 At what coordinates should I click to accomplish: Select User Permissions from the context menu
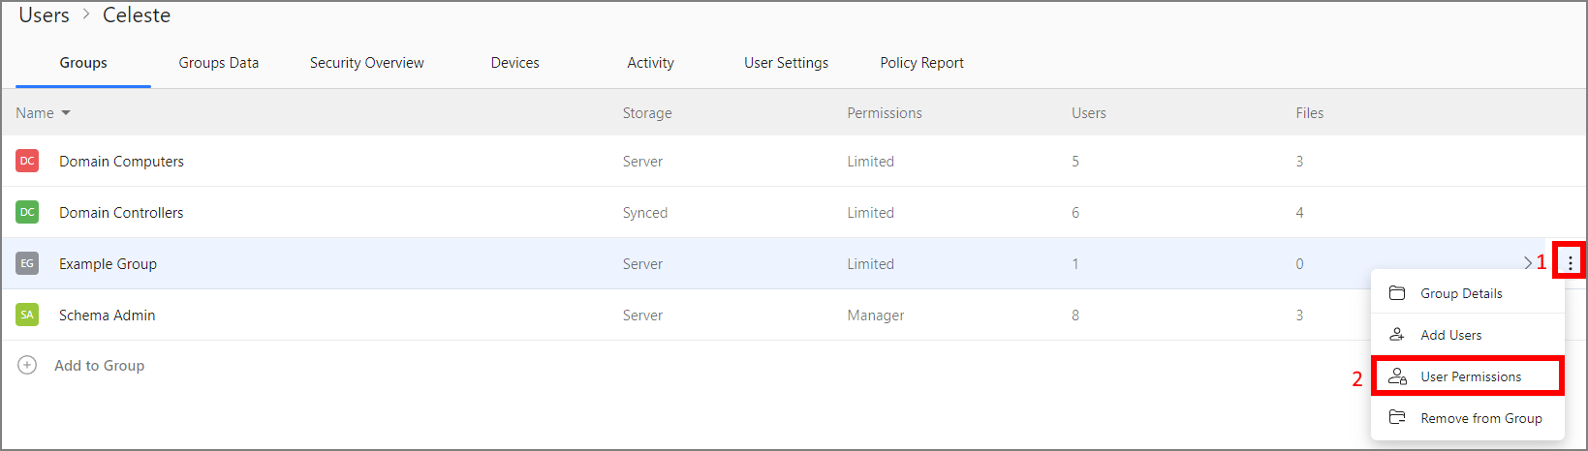pos(1470,376)
